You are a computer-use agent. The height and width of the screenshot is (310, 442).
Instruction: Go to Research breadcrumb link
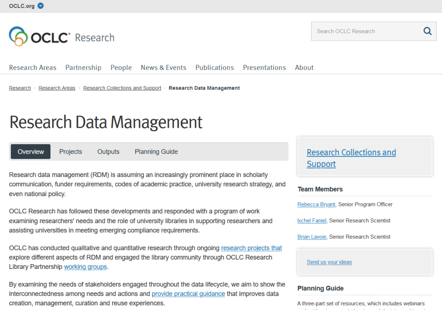pos(20,88)
